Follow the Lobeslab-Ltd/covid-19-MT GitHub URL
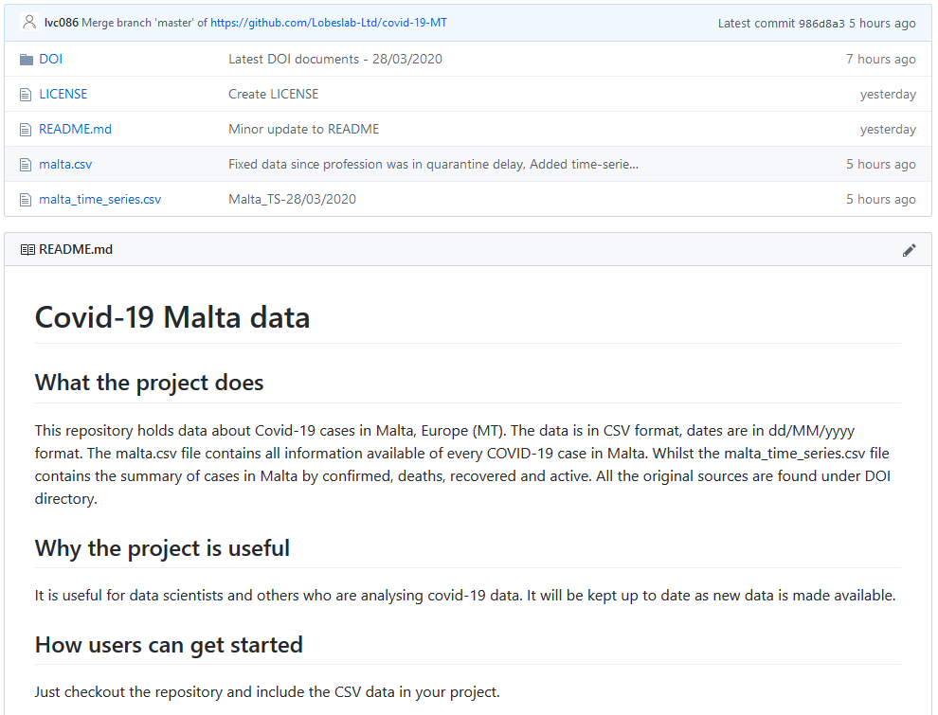Screen dimensions: 938x715 pos(328,23)
